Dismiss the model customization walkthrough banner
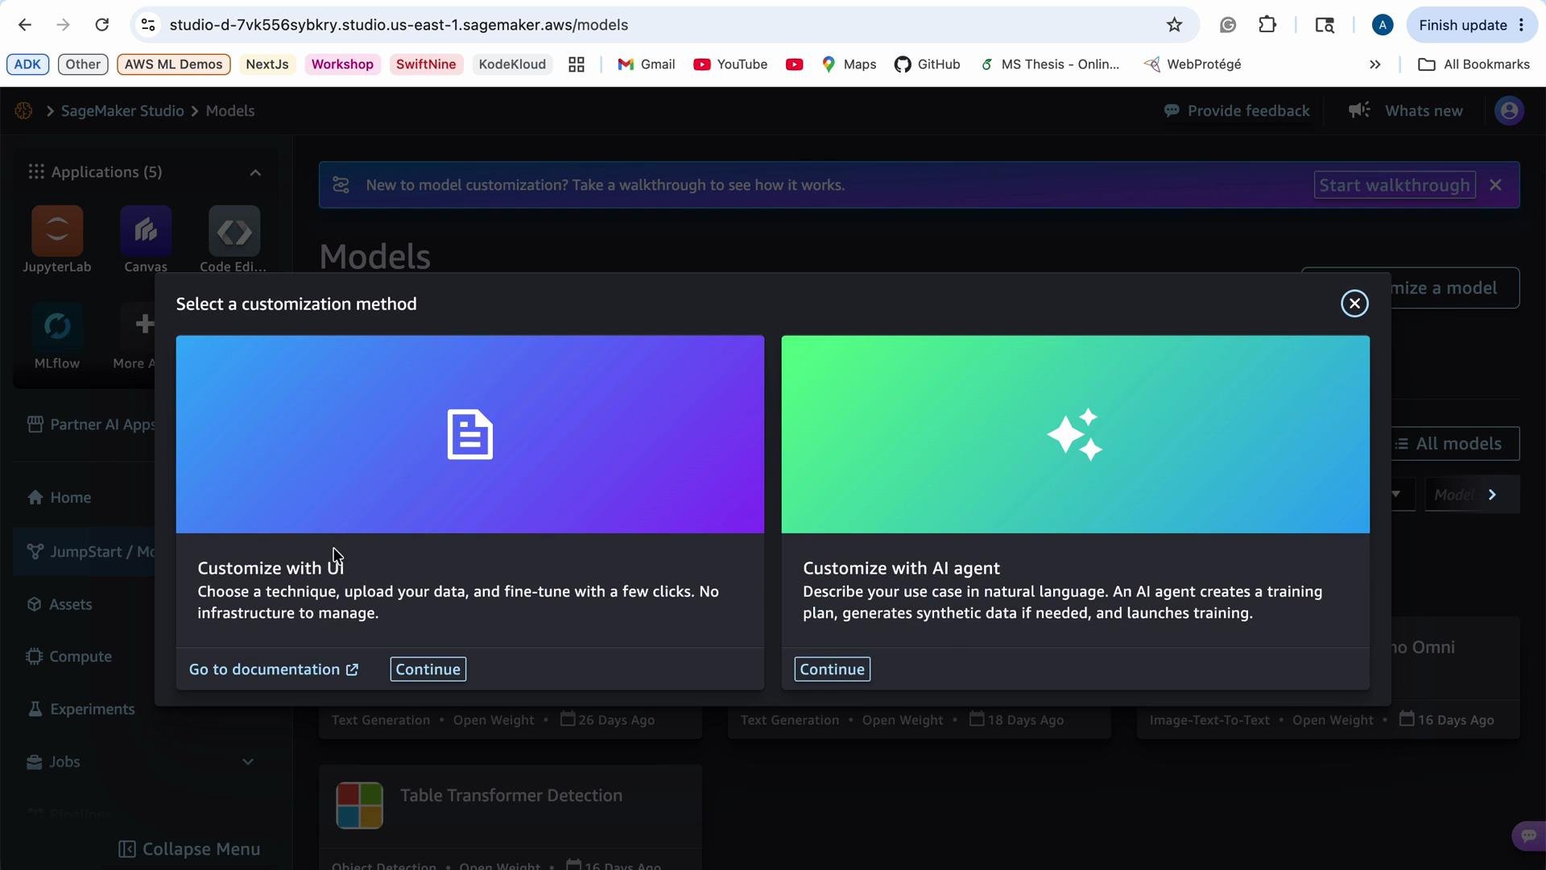The height and width of the screenshot is (870, 1546). (1495, 185)
